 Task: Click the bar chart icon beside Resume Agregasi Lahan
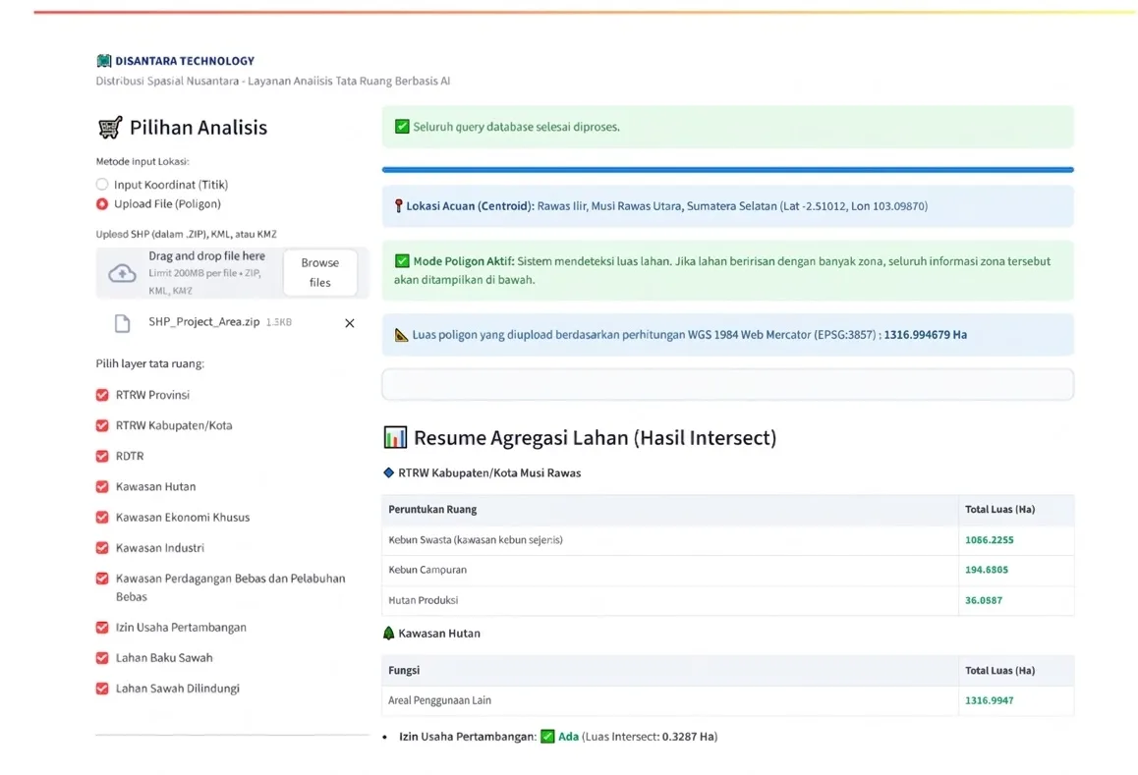point(394,437)
